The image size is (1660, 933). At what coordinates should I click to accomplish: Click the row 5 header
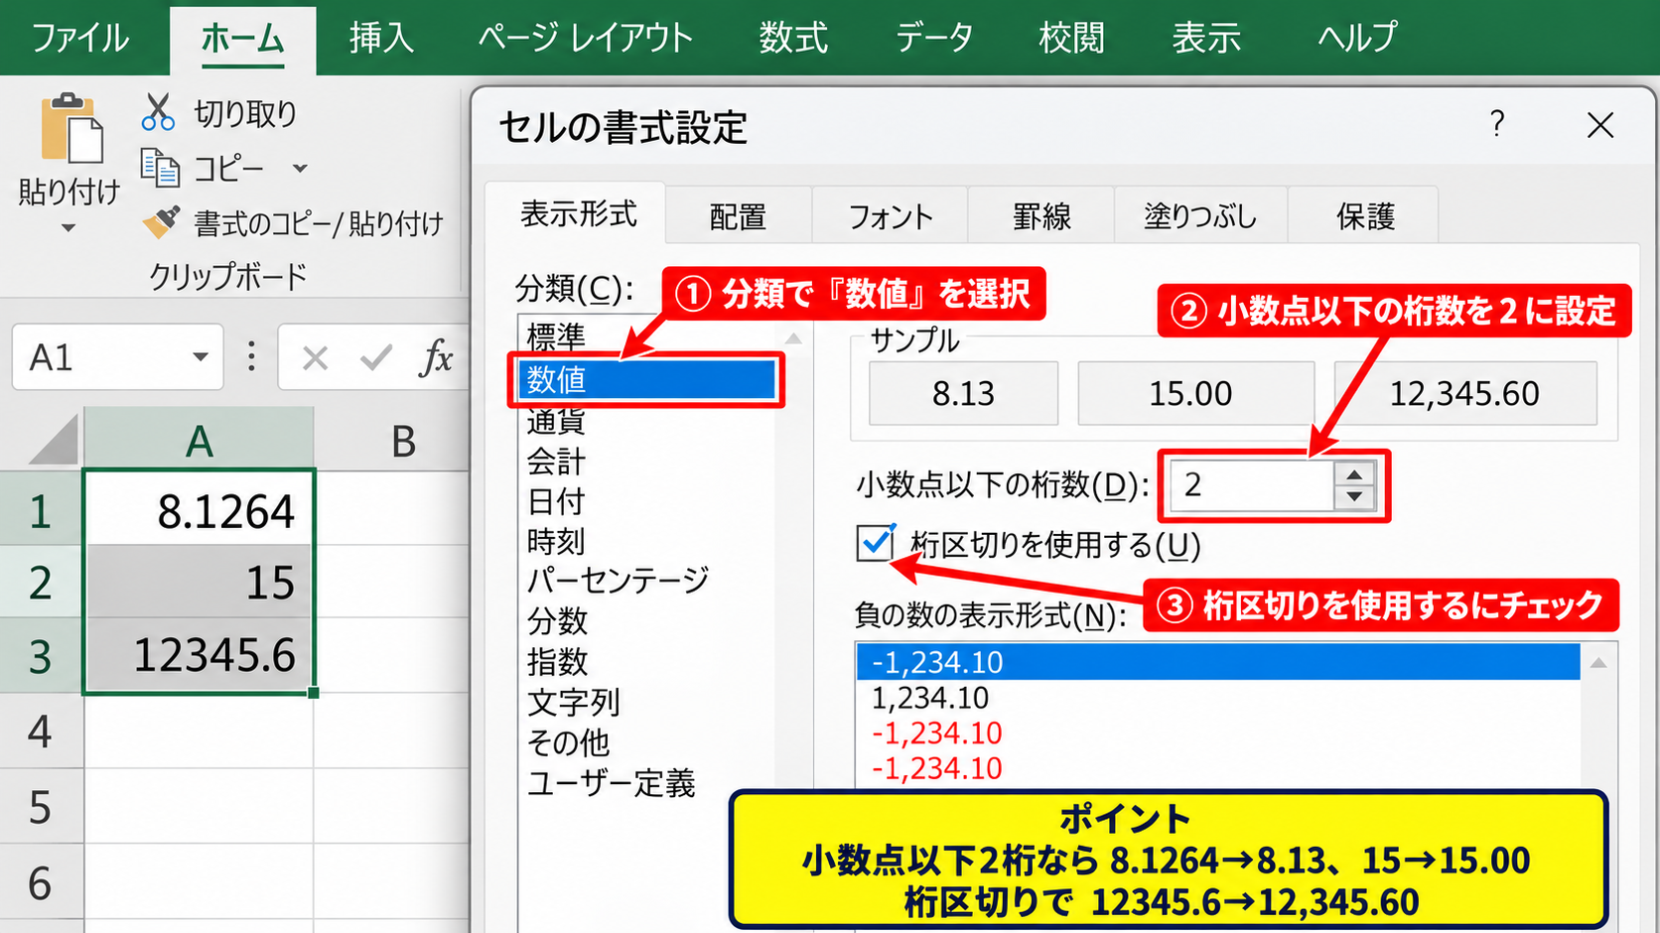pos(41,806)
